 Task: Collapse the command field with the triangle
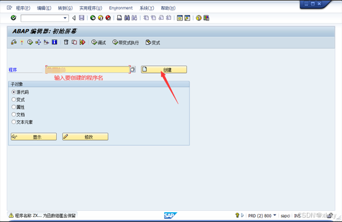74,18
